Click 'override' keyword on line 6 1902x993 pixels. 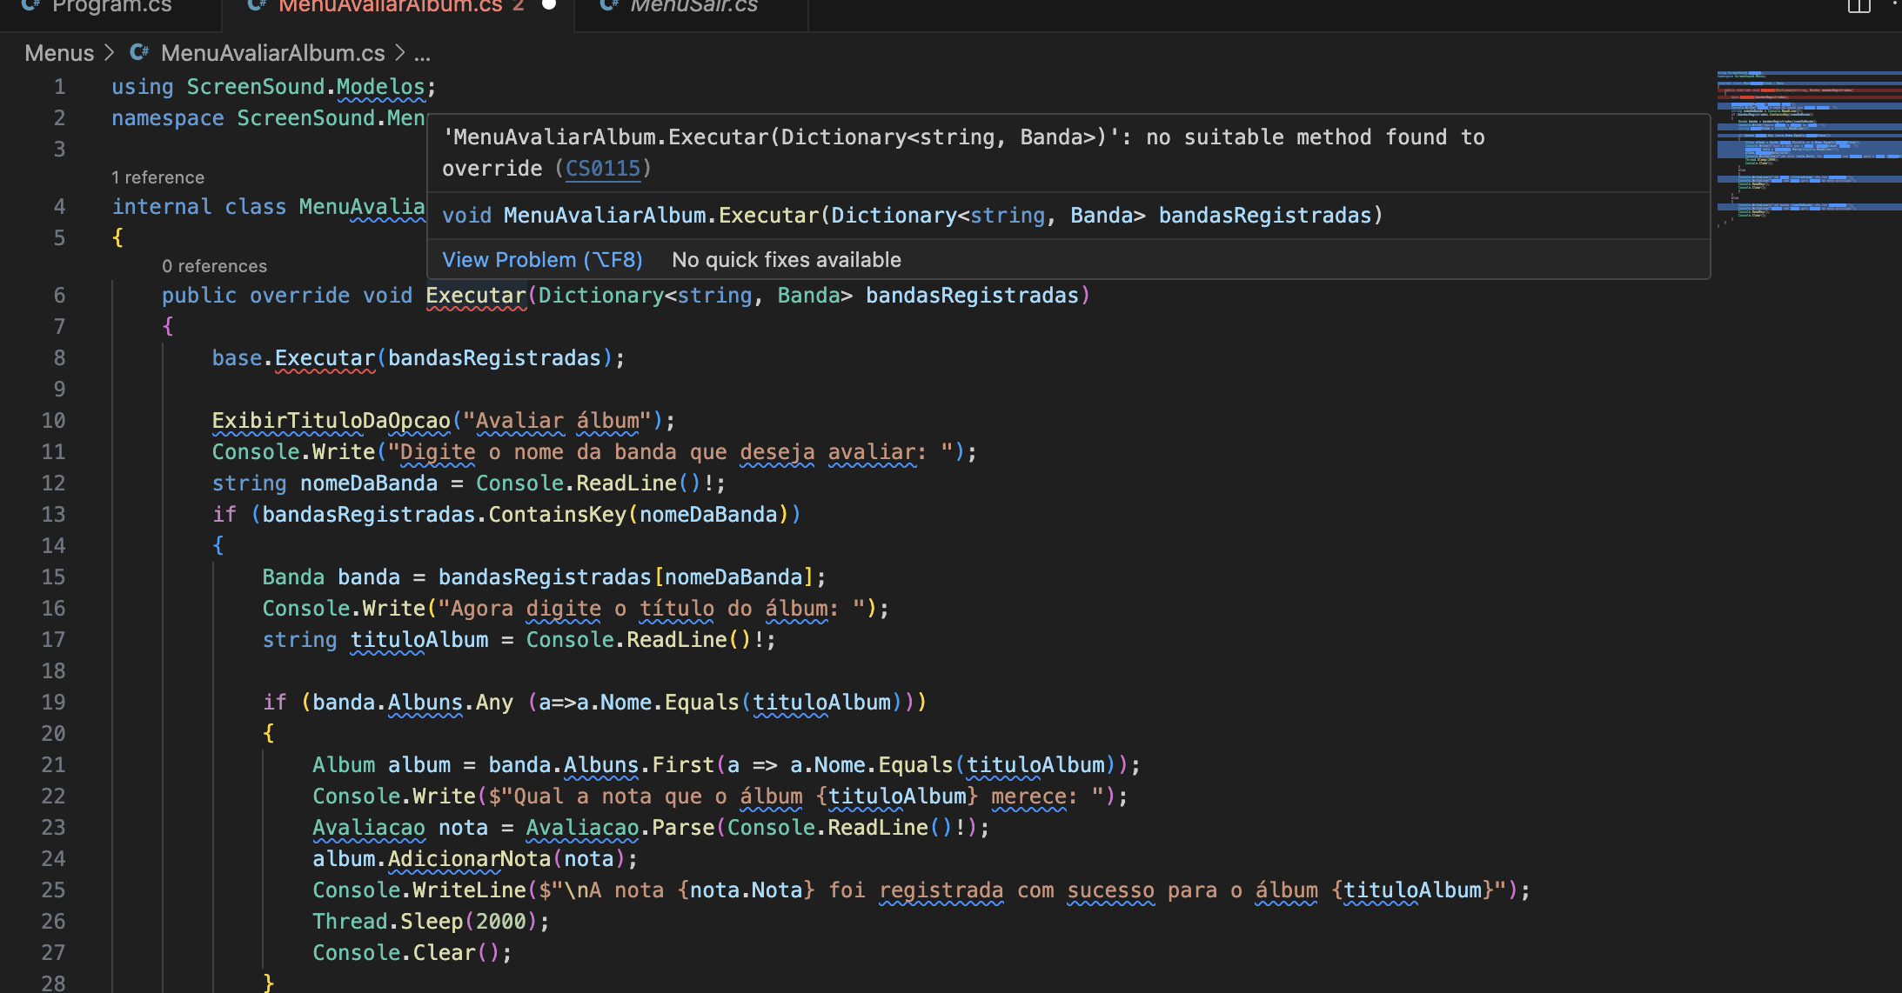[x=299, y=296]
